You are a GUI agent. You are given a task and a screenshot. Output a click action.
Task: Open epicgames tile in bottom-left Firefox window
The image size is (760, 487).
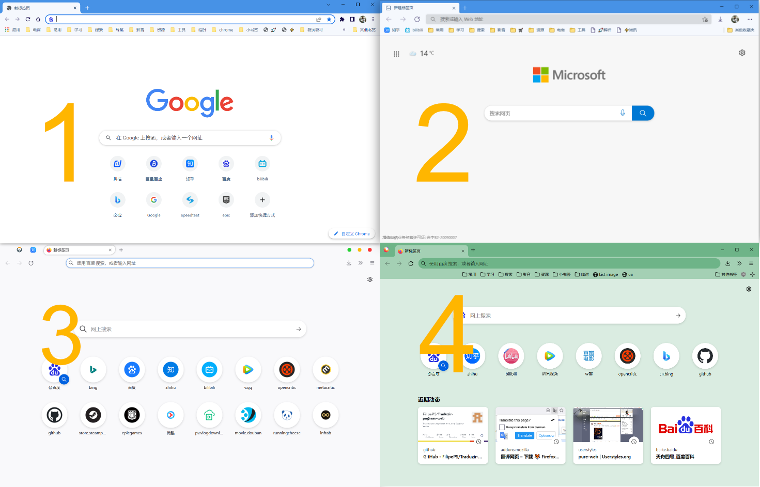[132, 419]
